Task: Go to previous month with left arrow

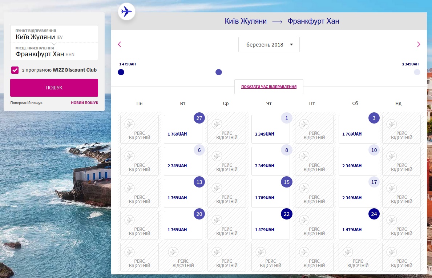Action: point(120,44)
